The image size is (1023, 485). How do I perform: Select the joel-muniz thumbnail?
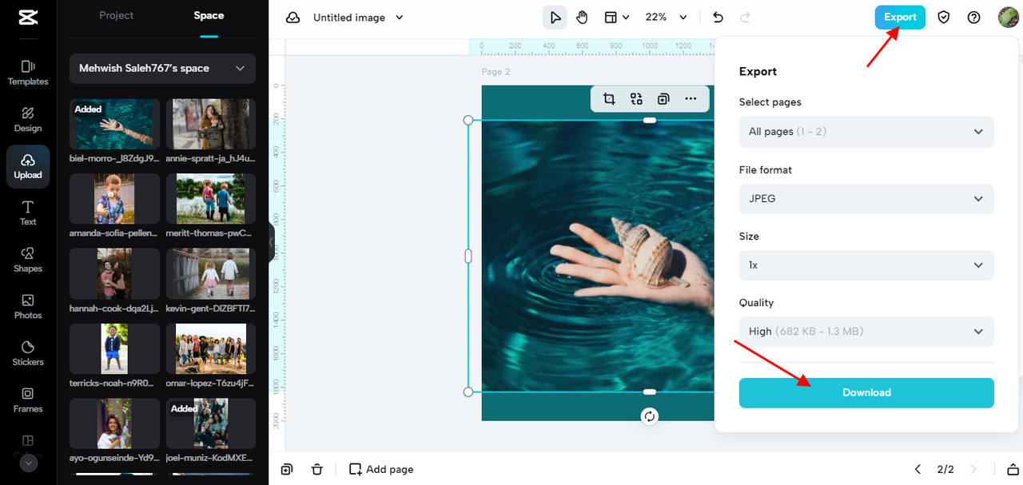click(x=211, y=423)
